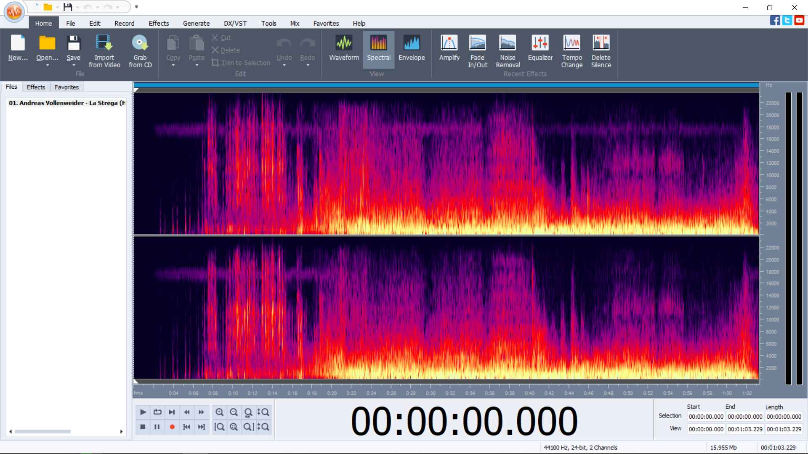The width and height of the screenshot is (808, 454).
Task: Switch to the Favorites side panel tab
Action: click(x=66, y=87)
